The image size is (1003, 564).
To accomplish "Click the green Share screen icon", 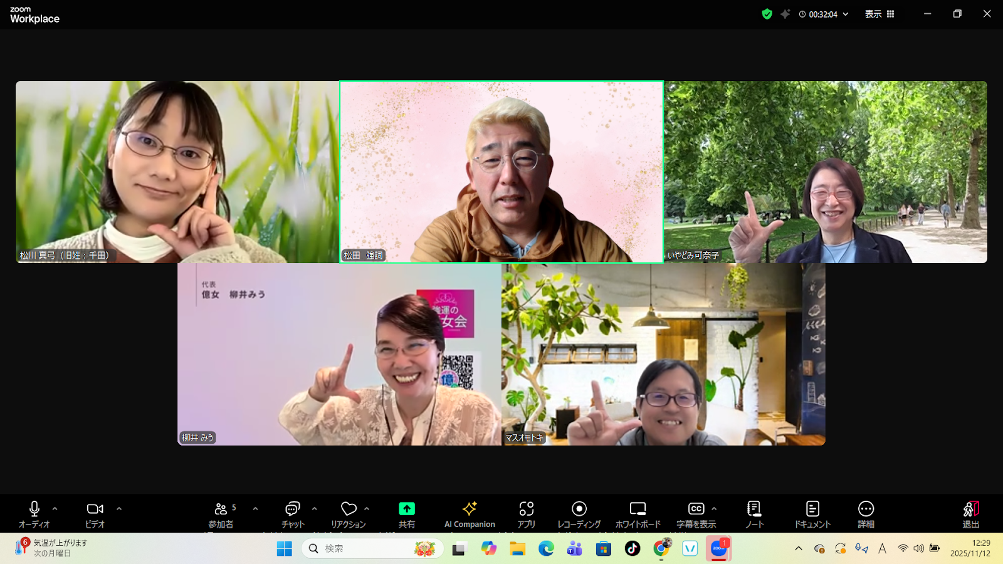I will (407, 509).
